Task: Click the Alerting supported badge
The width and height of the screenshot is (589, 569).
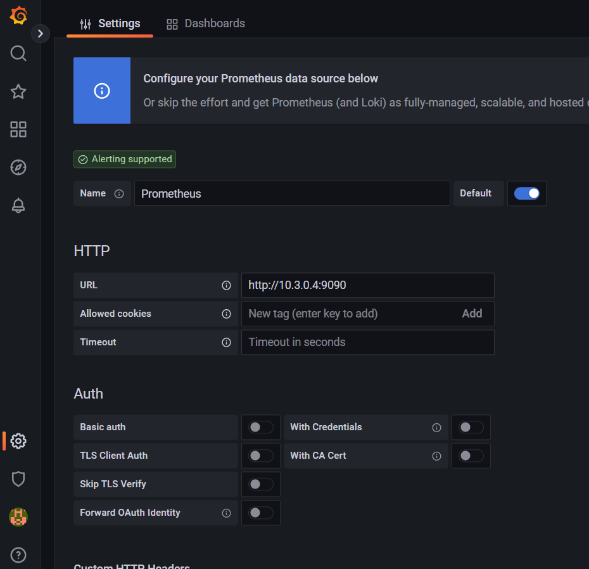Action: tap(124, 159)
